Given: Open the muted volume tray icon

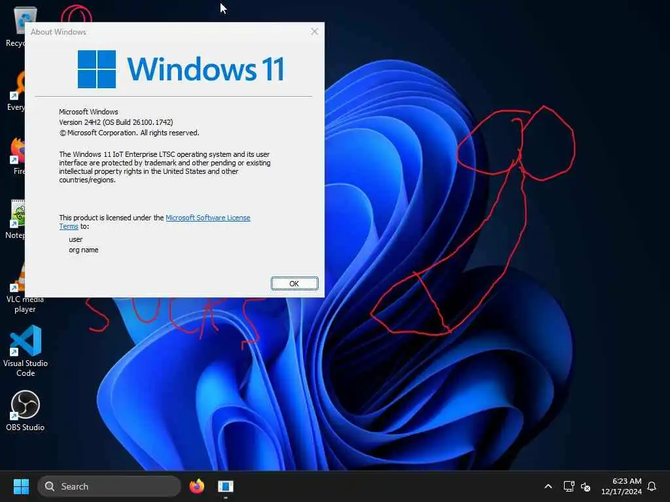Looking at the screenshot, I should (x=586, y=486).
